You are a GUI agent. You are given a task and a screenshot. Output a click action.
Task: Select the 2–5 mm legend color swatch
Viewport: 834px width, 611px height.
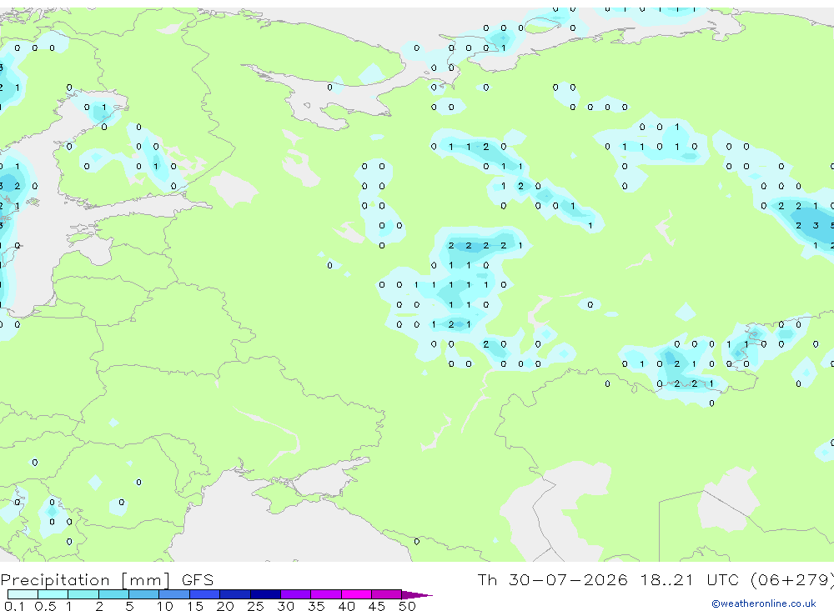(x=113, y=594)
